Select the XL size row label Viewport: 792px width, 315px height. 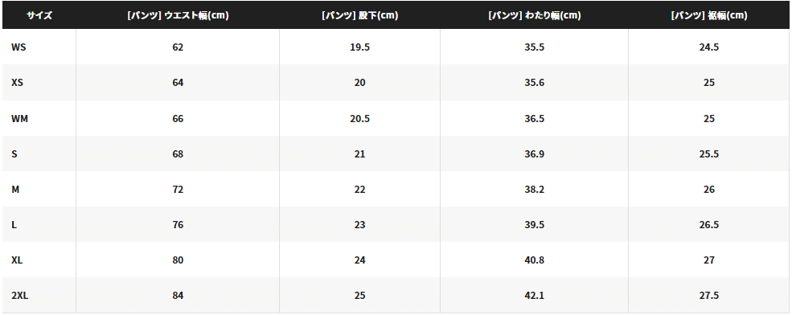pyautogui.click(x=17, y=260)
